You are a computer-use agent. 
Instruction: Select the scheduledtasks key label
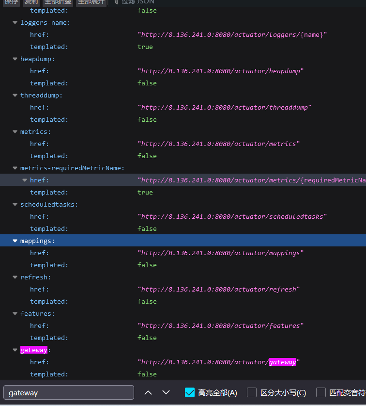tap(49, 205)
